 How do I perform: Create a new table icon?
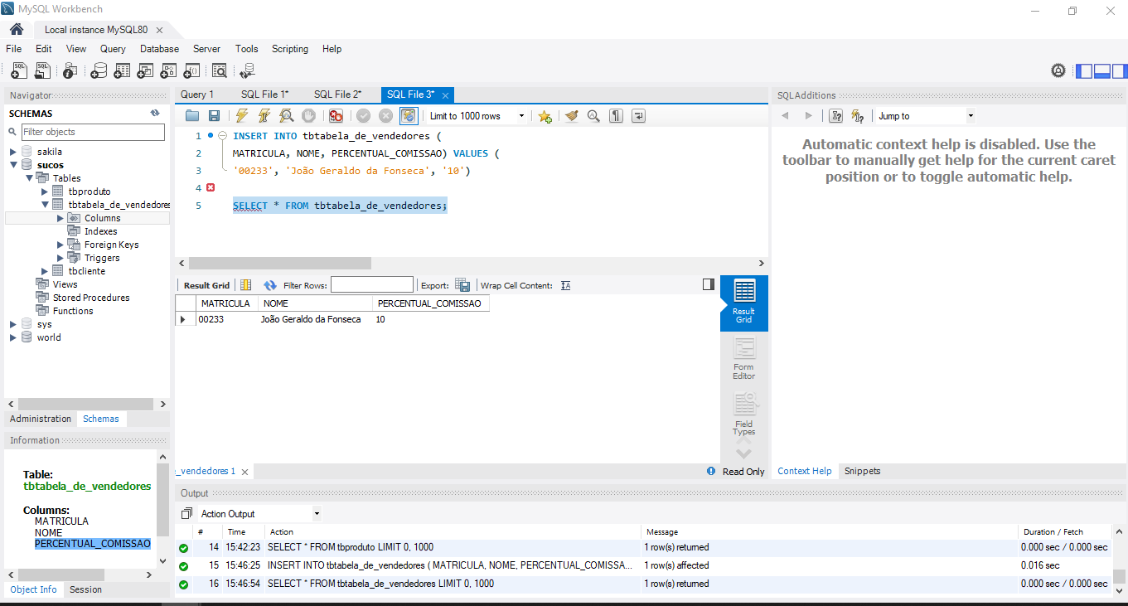122,70
